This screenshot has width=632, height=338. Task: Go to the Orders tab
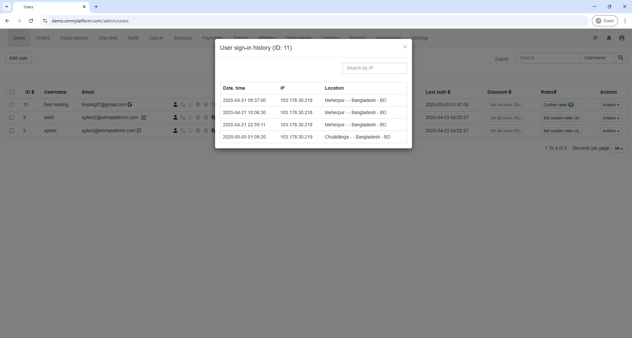43,38
